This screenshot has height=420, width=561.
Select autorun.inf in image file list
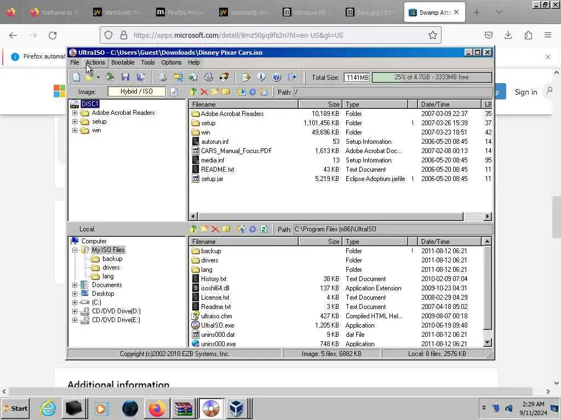[215, 142]
